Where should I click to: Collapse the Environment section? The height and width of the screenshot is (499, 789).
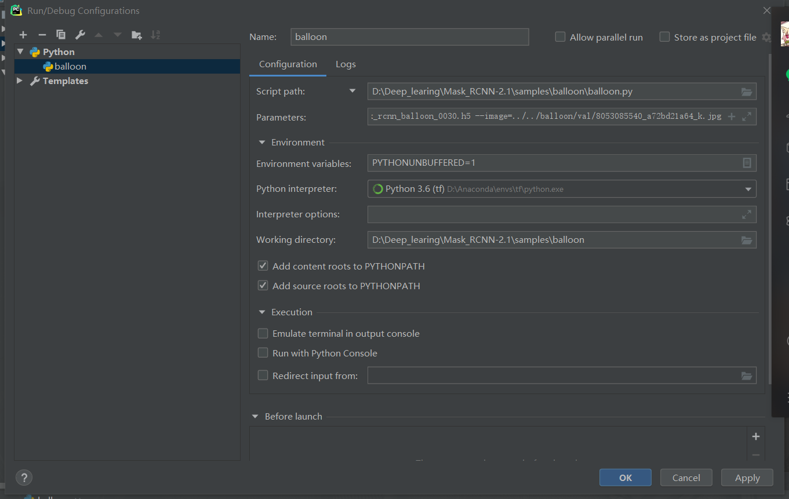click(x=262, y=143)
